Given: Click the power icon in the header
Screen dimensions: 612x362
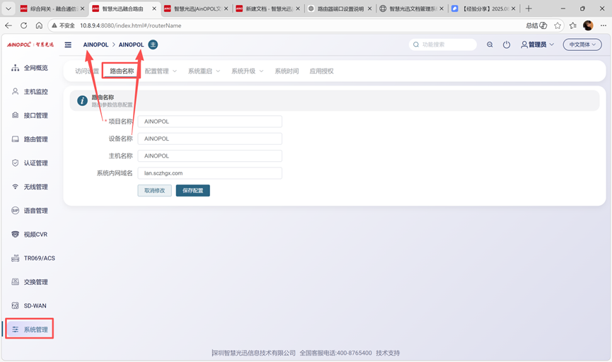Looking at the screenshot, I should click(x=507, y=45).
